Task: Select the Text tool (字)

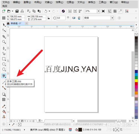Action: [4, 76]
